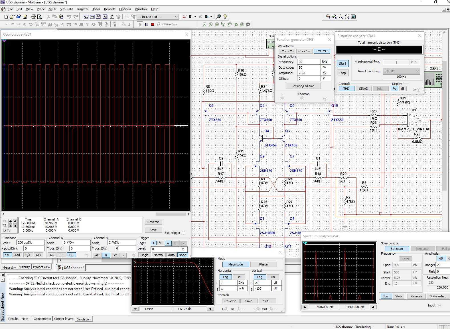
Task: Select sine waveform in function generator
Action: [x=287, y=51]
